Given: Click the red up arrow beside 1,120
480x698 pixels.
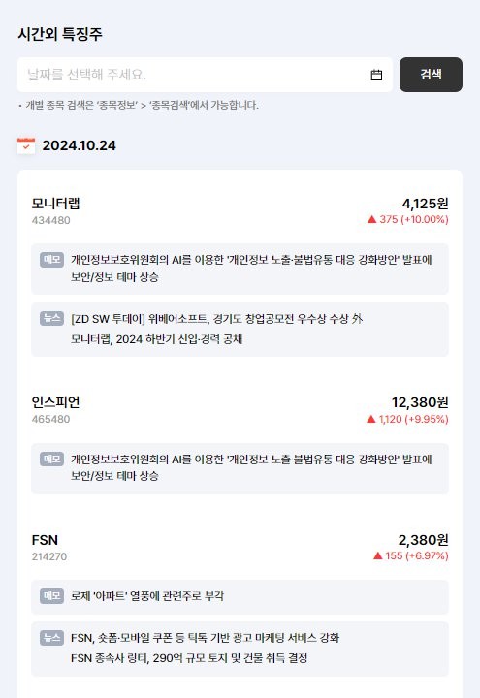Looking at the screenshot, I should 371,419.
